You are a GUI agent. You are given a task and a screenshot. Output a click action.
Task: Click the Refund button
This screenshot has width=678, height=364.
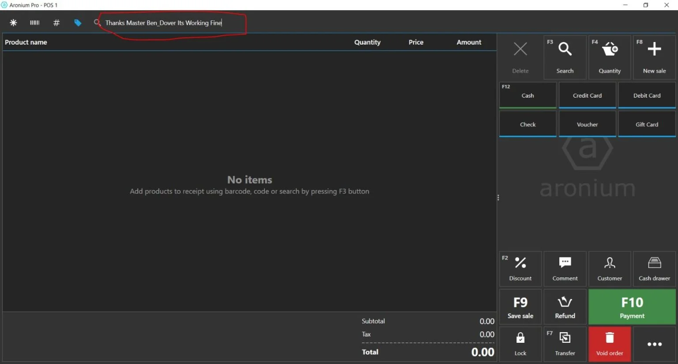[565, 307]
